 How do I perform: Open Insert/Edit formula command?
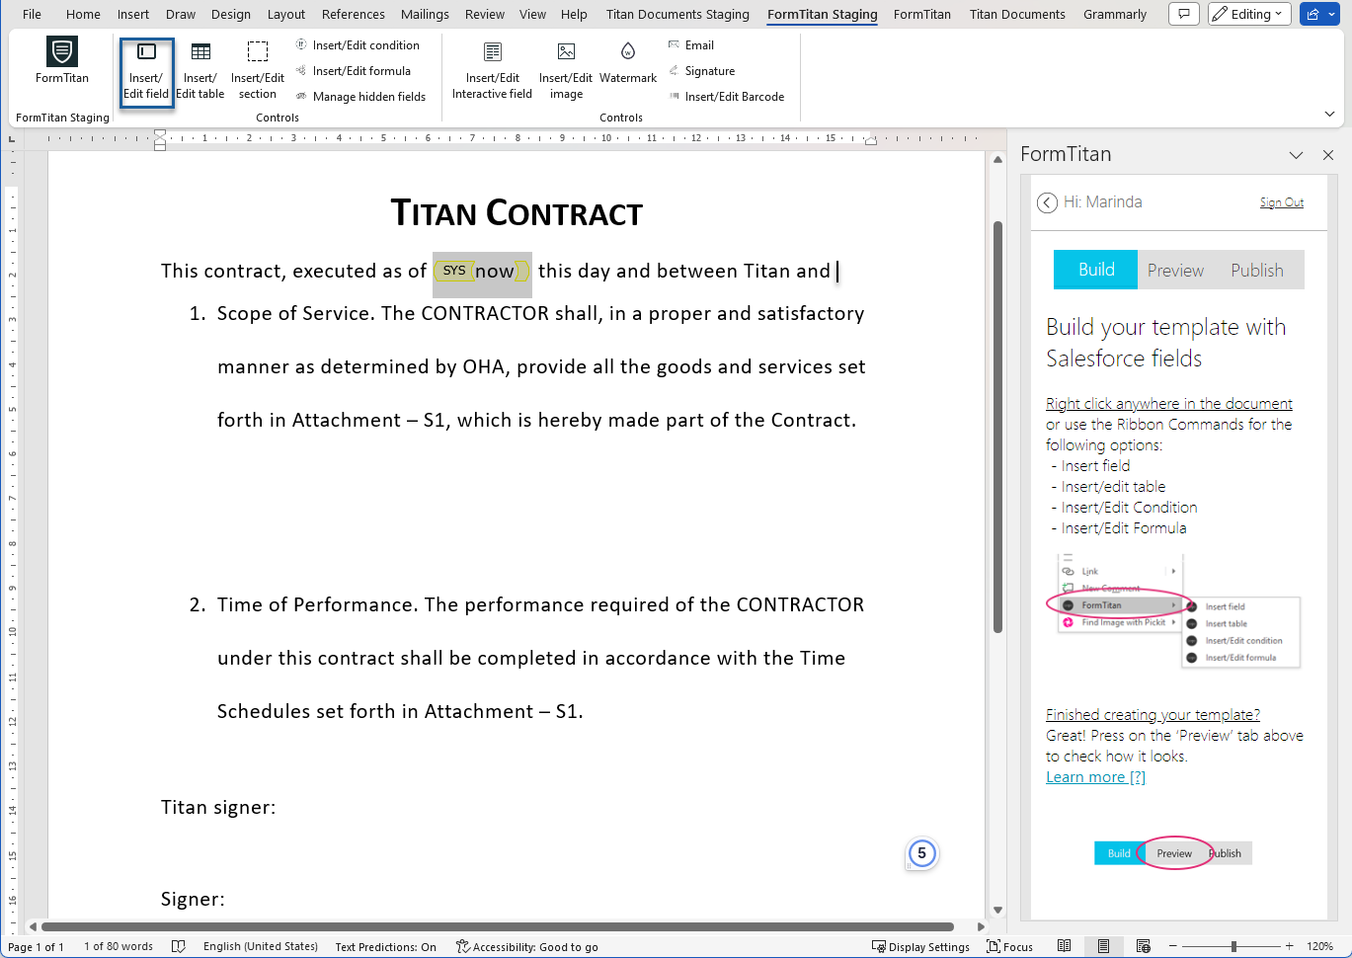pyautogui.click(x=354, y=71)
